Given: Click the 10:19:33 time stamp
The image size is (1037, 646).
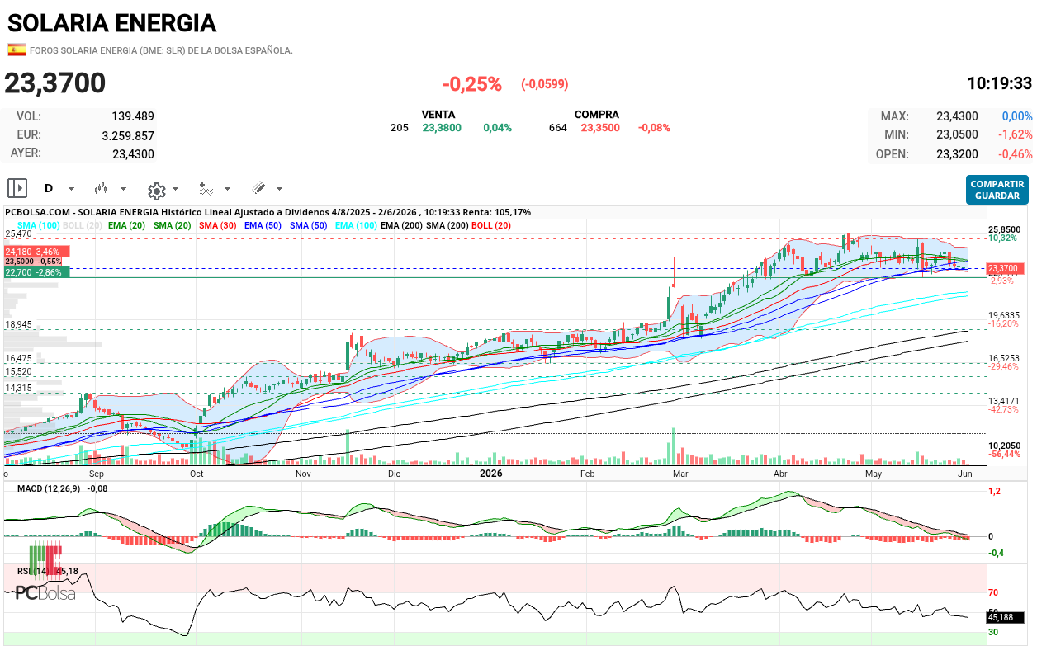Looking at the screenshot, I should pos(999,83).
